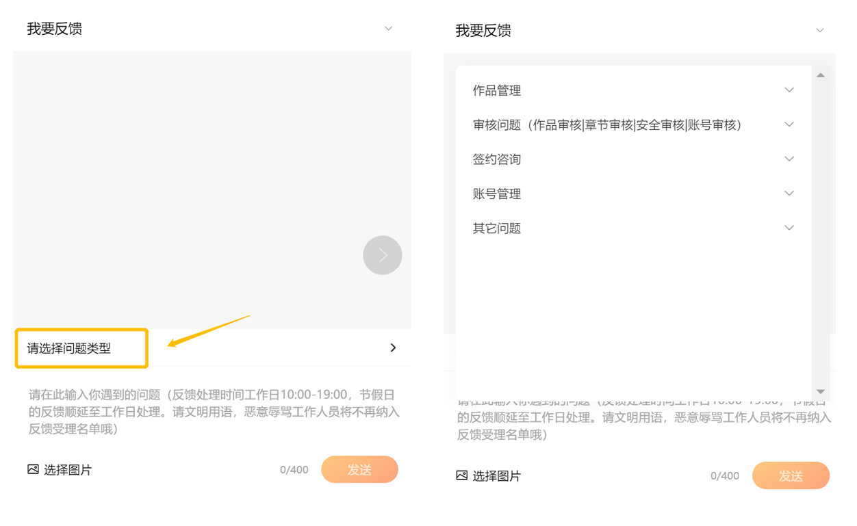Expand the 作品管理 chevron

789,90
